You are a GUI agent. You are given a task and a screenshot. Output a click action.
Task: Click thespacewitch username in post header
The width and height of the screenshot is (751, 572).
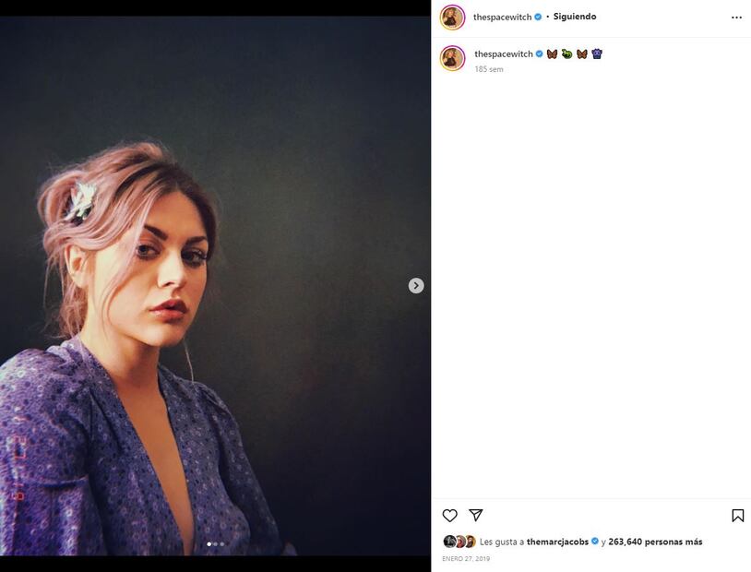click(502, 17)
